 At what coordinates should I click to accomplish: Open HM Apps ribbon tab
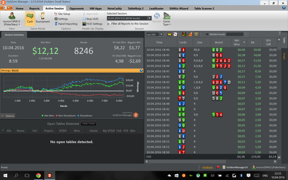tap(95, 9)
